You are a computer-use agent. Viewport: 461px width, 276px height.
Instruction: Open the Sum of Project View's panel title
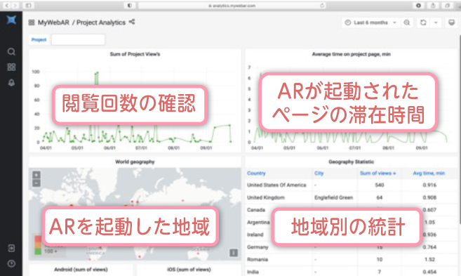pyautogui.click(x=135, y=54)
